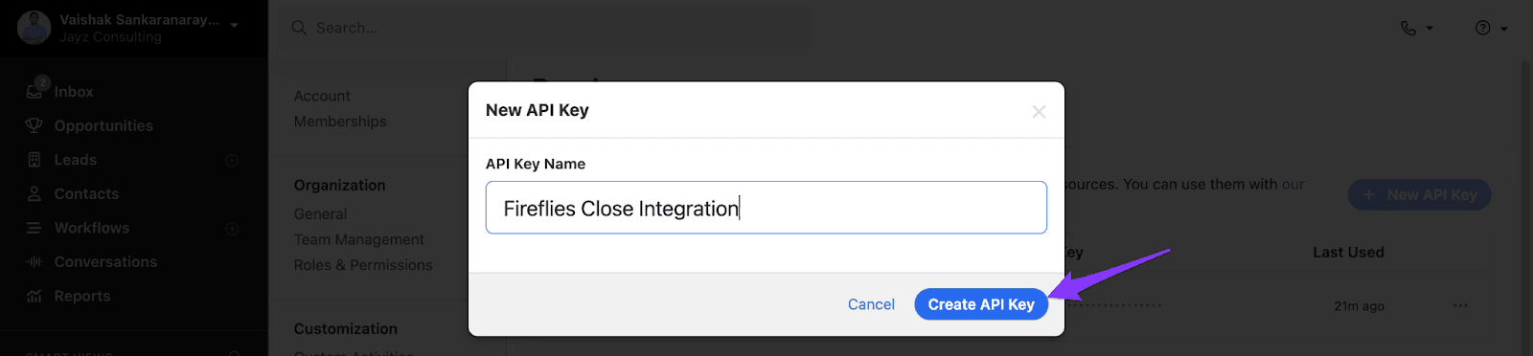Open Team Management settings

(x=358, y=239)
